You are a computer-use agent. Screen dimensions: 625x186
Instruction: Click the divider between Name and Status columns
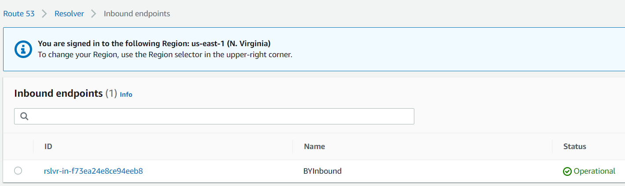pos(552,146)
